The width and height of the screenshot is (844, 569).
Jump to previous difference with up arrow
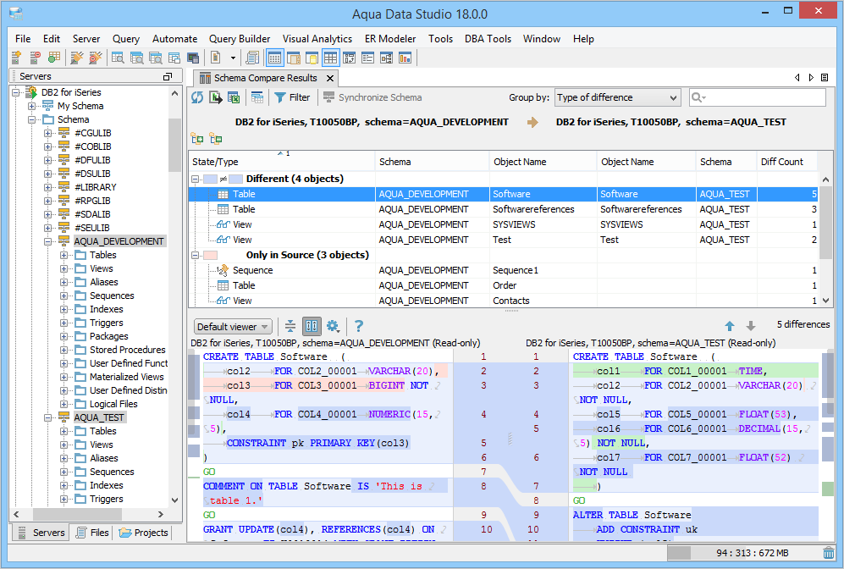[x=730, y=326]
